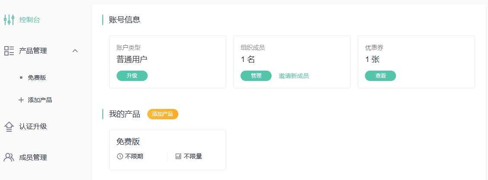488x180 pixels.
Task: Go to 认证升级 in the sidebar
Action: [33, 127]
